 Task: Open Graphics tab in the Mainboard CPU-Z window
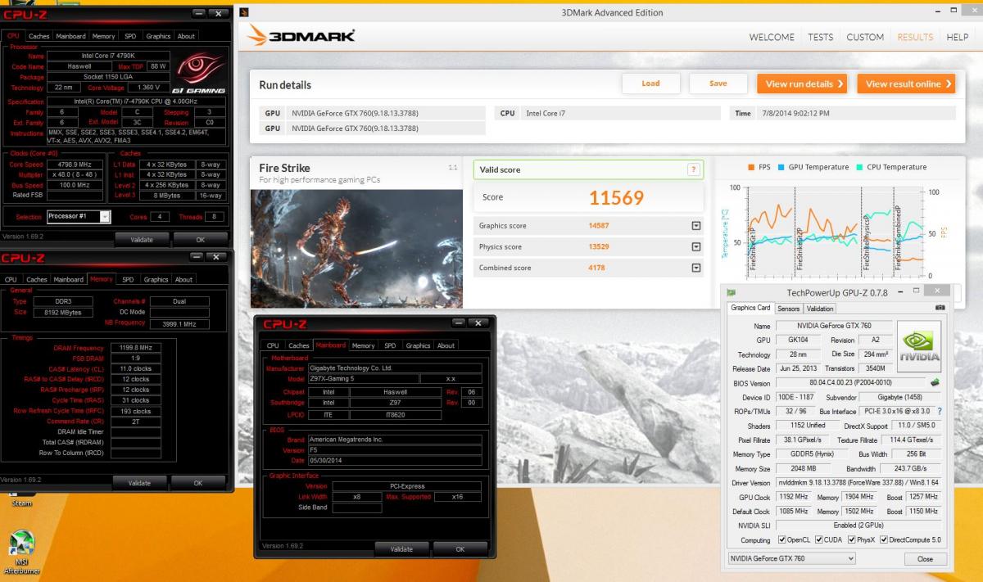[x=418, y=345]
